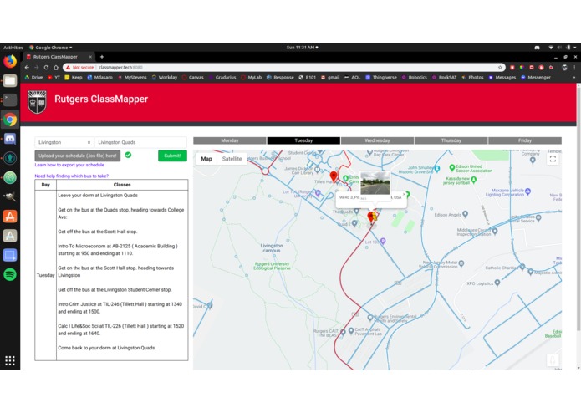Viewport: 581px width, 413px height.
Task: Click the green Submit! button
Action: [172, 156]
